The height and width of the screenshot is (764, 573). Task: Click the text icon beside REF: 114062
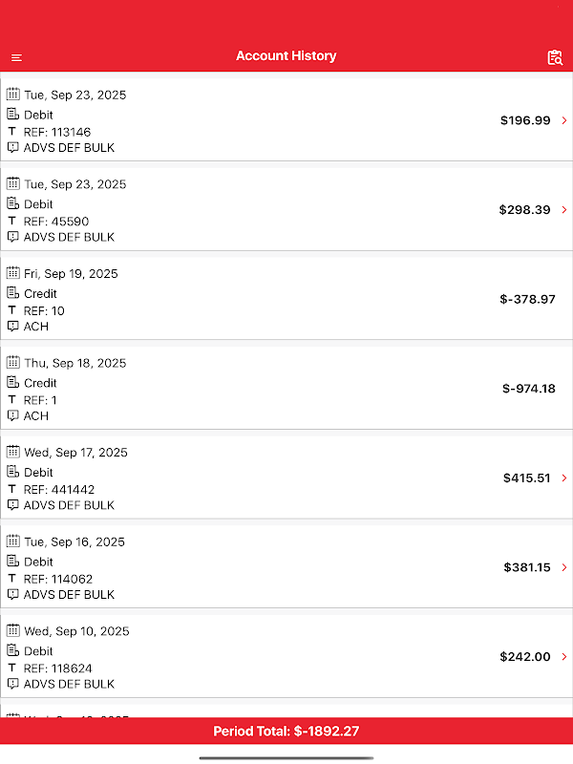click(13, 579)
